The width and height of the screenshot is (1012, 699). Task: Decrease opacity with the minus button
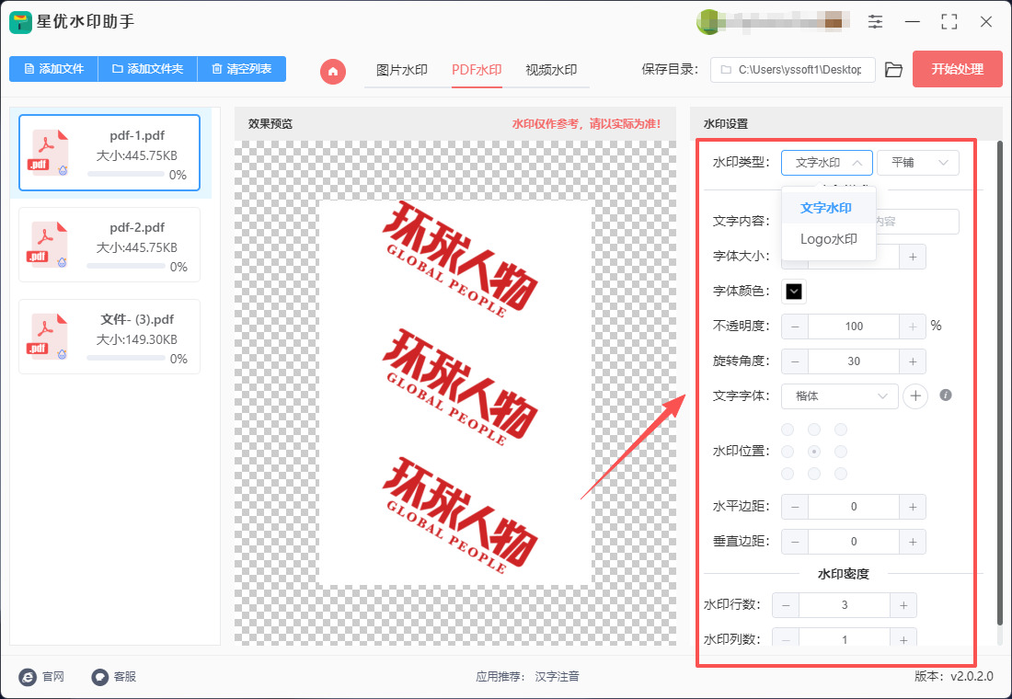pyautogui.click(x=795, y=327)
